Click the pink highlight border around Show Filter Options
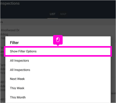The image size is (116, 103). (x=58, y=47)
